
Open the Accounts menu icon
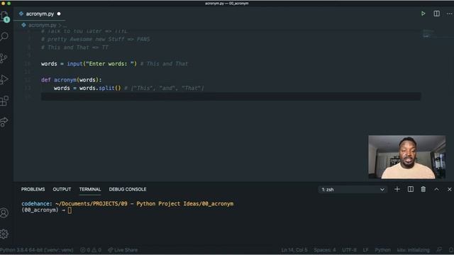pos(4,212)
